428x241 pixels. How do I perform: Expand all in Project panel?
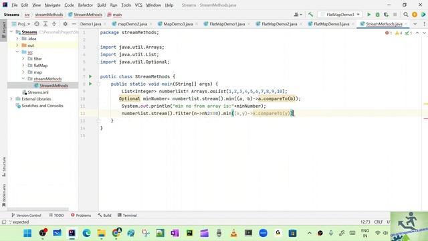45,24
